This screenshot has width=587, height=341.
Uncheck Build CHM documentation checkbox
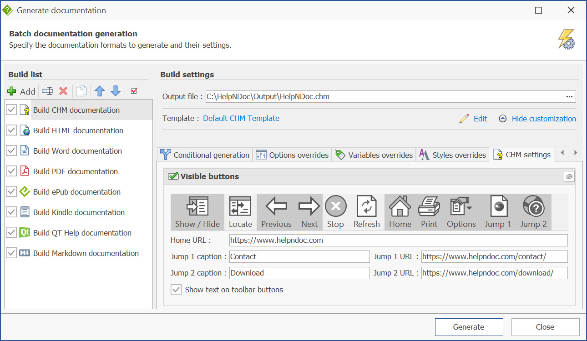click(11, 110)
